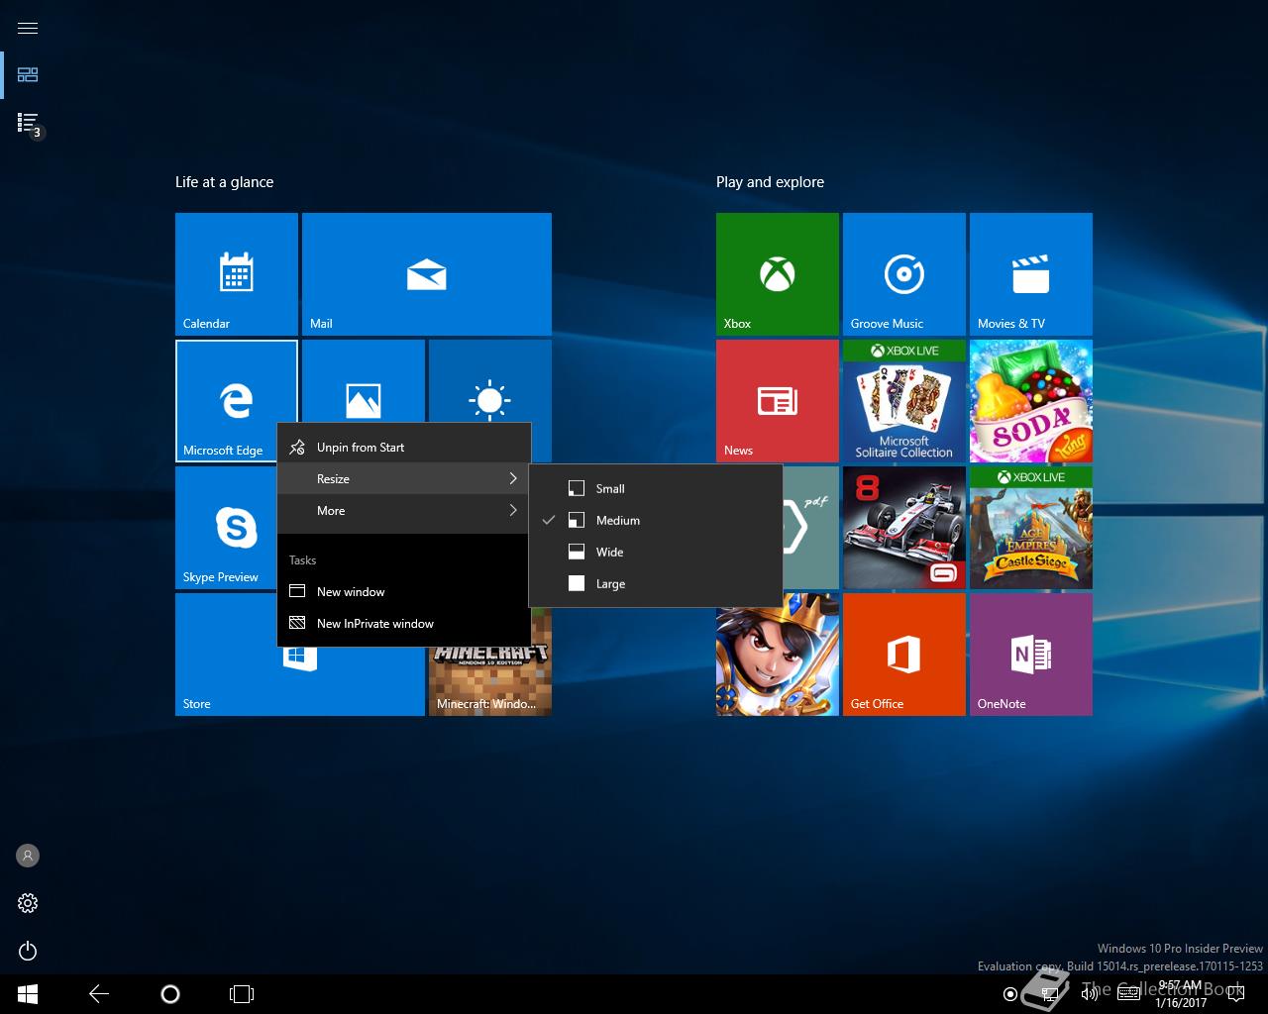Viewport: 1268px width, 1014px height.
Task: Open the Get Office tile
Action: point(904,655)
